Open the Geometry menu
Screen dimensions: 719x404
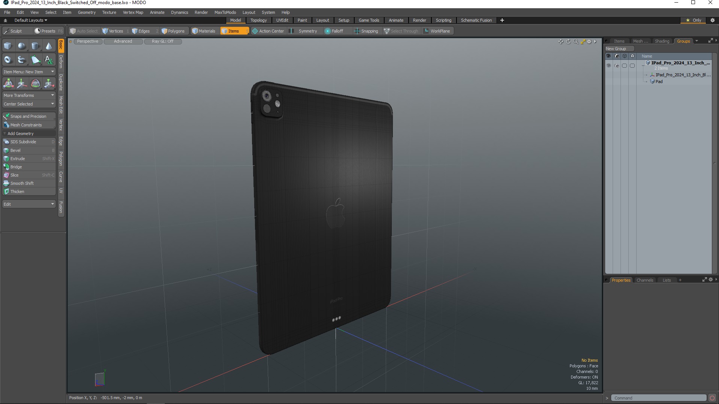click(87, 12)
